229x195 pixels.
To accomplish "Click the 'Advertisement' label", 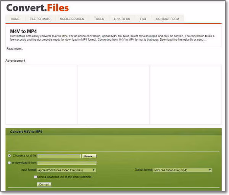I will 15,61.
